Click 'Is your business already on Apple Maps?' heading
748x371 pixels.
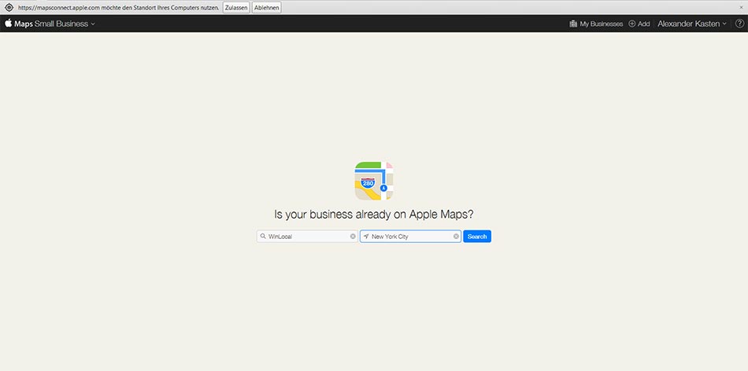[x=374, y=215]
